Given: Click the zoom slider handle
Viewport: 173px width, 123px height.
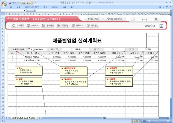Looking at the screenshot, I should click(158, 121).
